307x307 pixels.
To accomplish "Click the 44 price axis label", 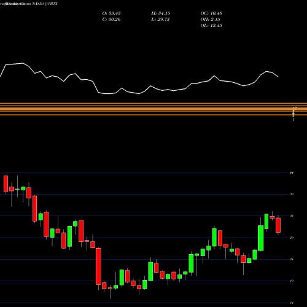I will (292, 173).
